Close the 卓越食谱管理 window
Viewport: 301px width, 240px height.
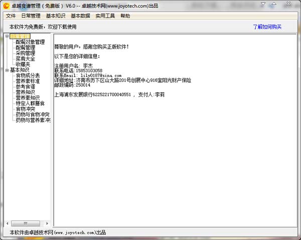288,4
